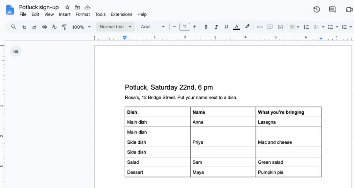Screen dimensions: 354x188
Task: Open the move to folder icon
Action: point(77,7)
